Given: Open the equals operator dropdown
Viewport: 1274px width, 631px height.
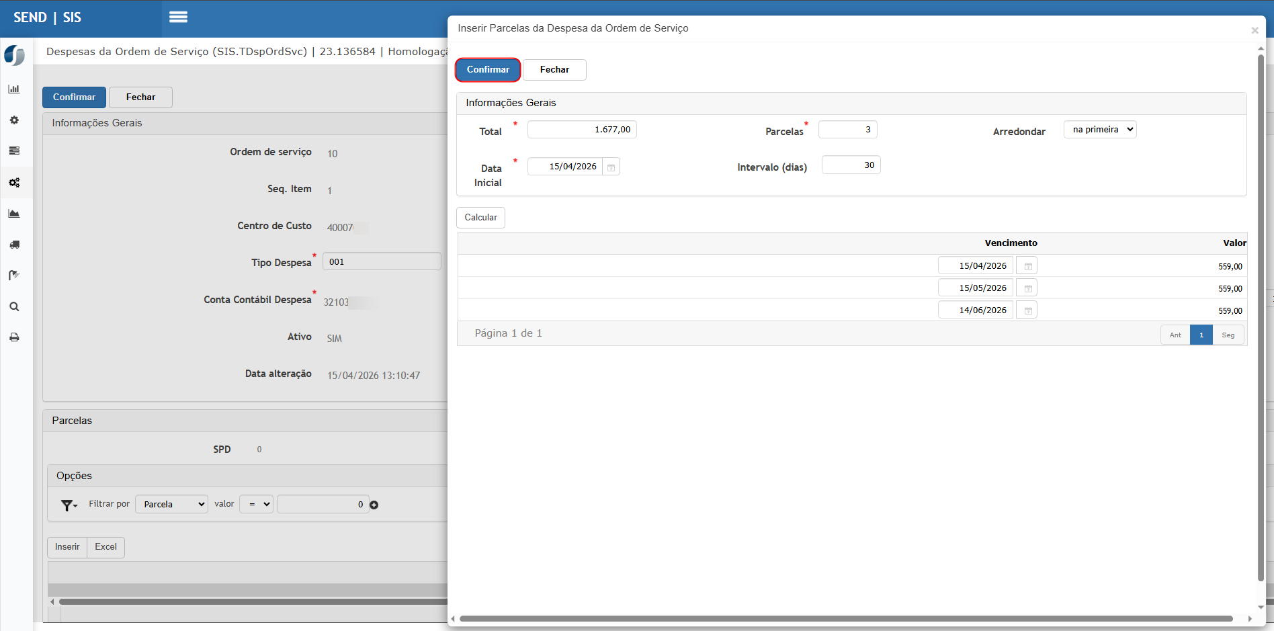Looking at the screenshot, I should click(256, 504).
